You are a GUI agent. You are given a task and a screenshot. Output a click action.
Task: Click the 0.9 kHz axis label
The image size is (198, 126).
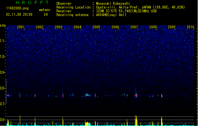[x=3, y=72]
